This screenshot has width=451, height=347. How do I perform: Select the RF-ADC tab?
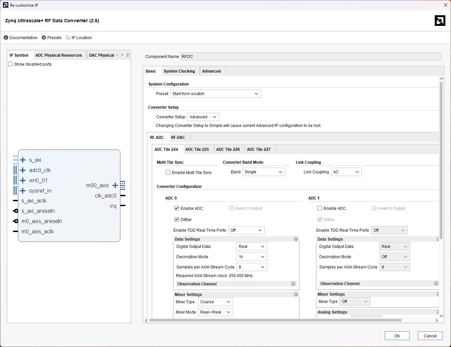click(x=157, y=138)
